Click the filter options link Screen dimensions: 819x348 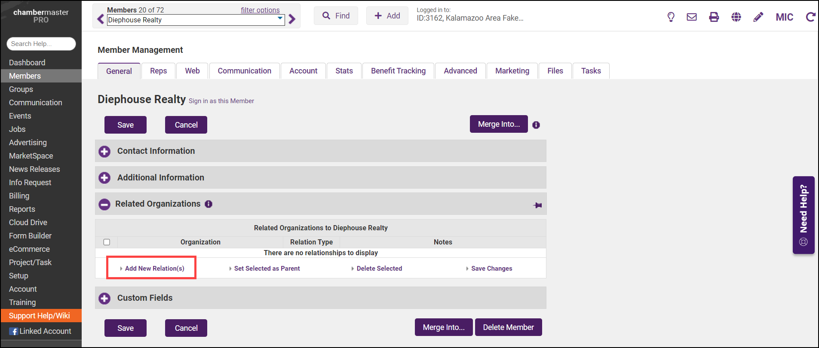(260, 10)
